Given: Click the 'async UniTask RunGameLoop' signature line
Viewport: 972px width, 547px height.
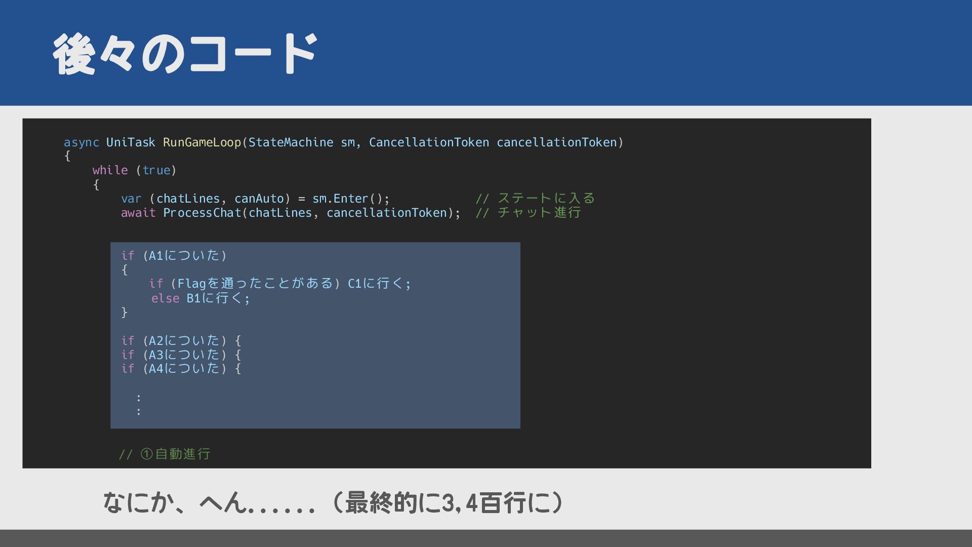Looking at the screenshot, I should (x=344, y=142).
